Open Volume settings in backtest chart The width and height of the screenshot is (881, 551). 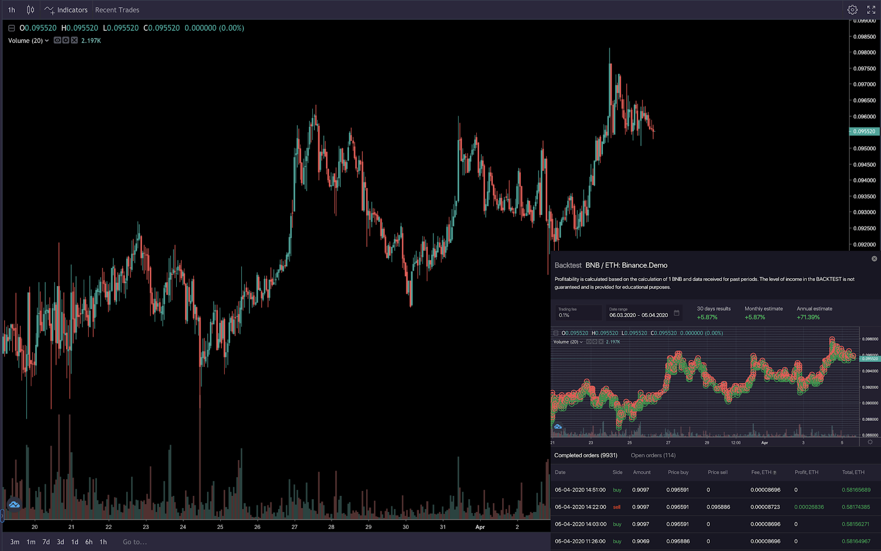(x=595, y=342)
